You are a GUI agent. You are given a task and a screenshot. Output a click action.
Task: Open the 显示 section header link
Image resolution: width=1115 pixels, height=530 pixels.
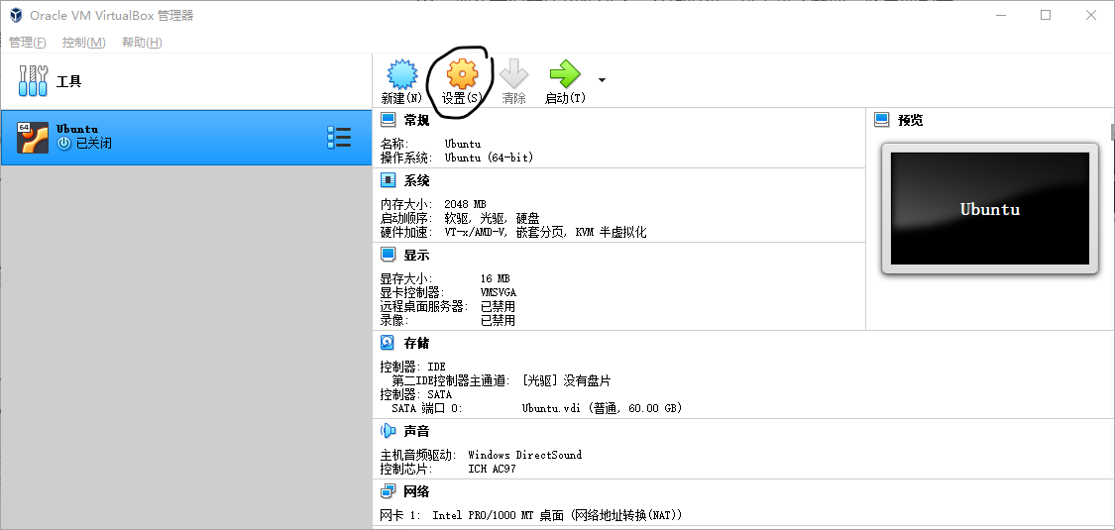coord(416,255)
